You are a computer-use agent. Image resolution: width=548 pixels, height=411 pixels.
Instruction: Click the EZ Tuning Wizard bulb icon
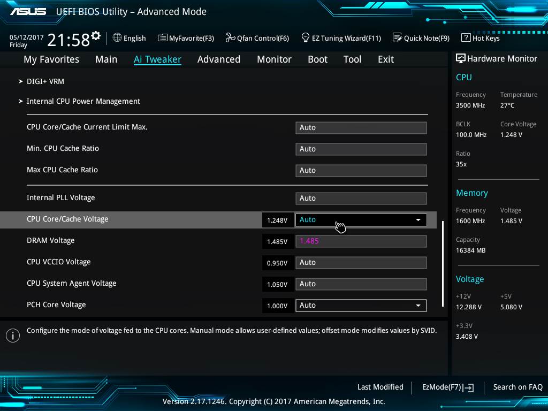point(305,37)
